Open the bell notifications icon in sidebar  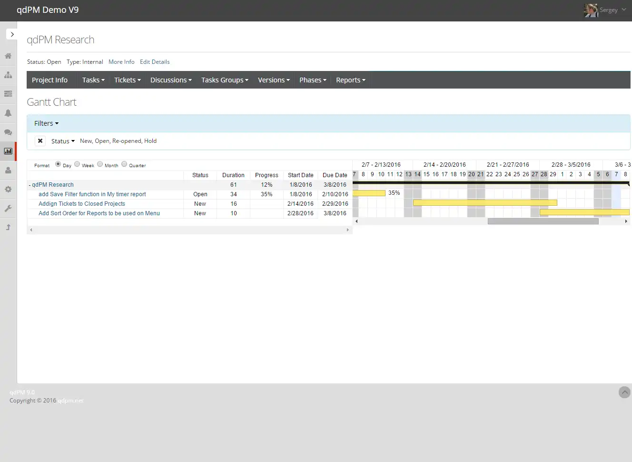pyautogui.click(x=8, y=113)
